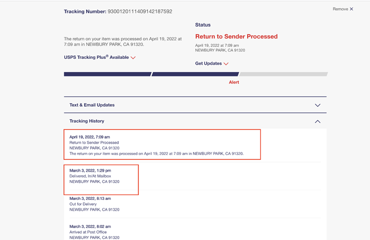This screenshot has height=240, width=370.
Task: Select the Arrived at Post Office entry
Action: (88, 232)
